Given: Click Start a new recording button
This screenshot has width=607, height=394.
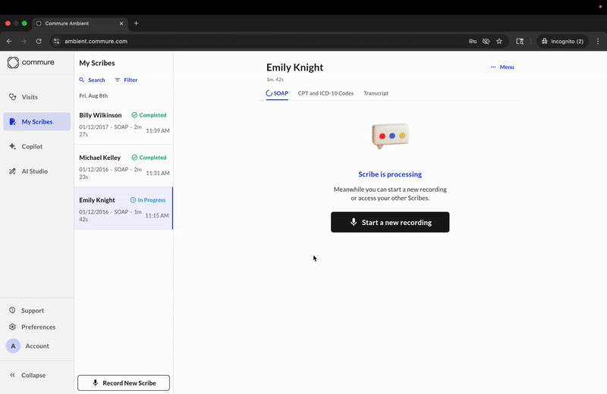Looking at the screenshot, I should coord(390,222).
